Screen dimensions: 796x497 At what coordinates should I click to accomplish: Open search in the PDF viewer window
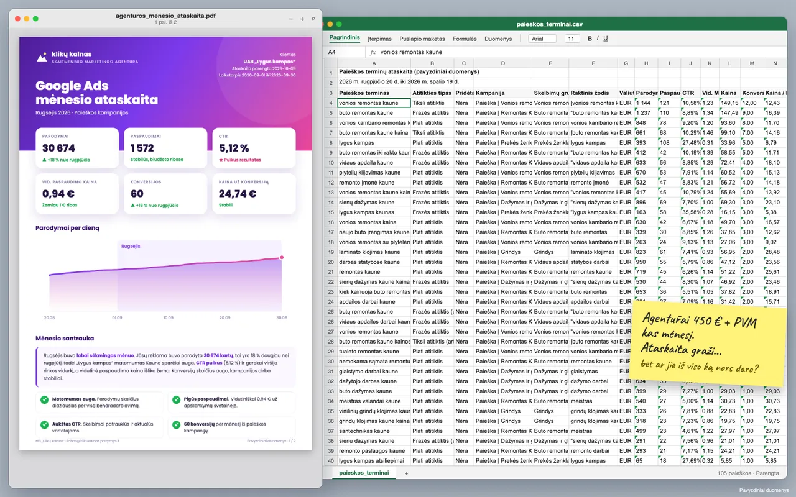click(313, 19)
